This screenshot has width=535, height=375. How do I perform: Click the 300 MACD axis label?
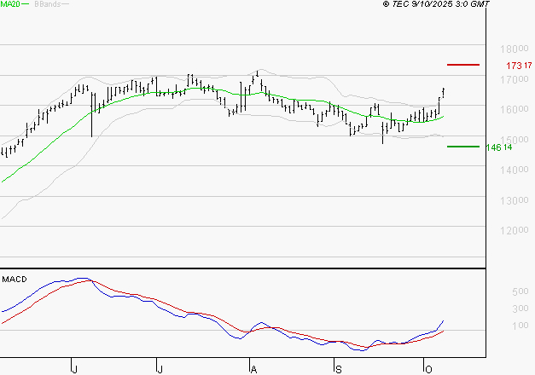(x=520, y=309)
